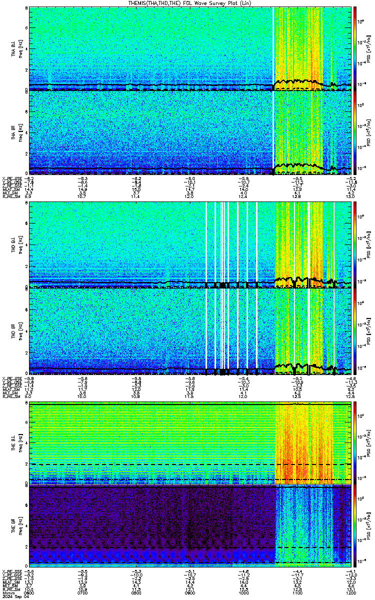Select the THA B-perpendicular spectrogram panel

point(190,48)
